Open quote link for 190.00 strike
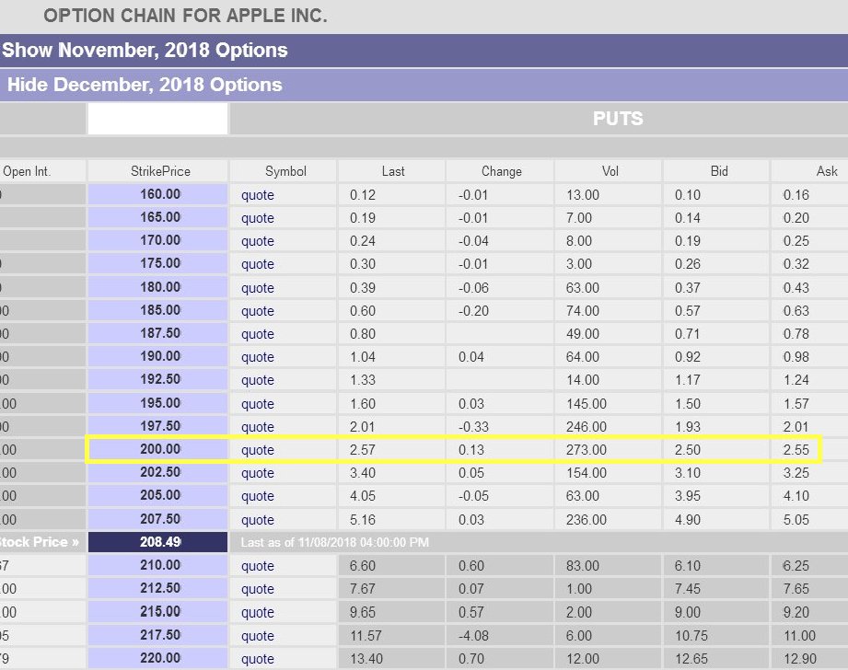Image resolution: width=848 pixels, height=670 pixels. [x=258, y=357]
